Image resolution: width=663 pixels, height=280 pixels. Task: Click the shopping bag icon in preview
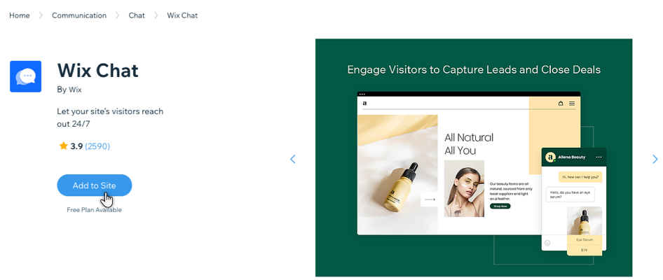(561, 103)
